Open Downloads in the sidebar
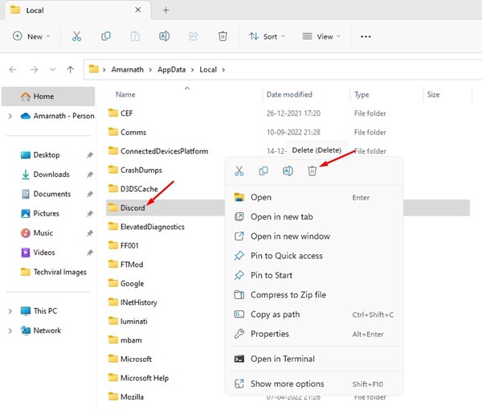Viewport: 482px width, 411px height. click(51, 175)
